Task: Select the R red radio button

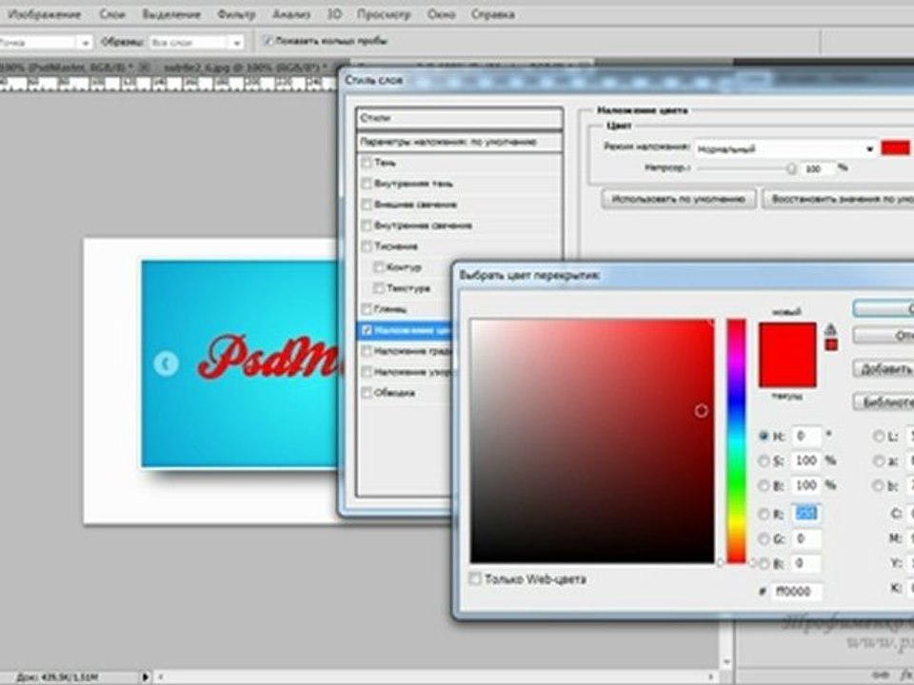Action: [x=764, y=514]
